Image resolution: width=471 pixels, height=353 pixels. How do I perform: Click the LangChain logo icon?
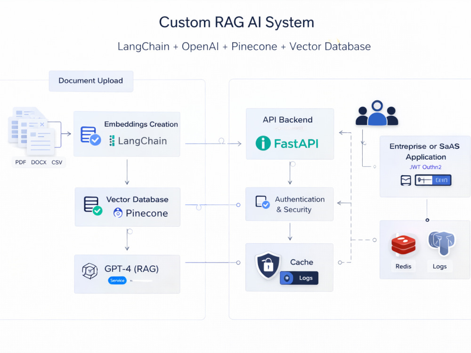(112, 141)
